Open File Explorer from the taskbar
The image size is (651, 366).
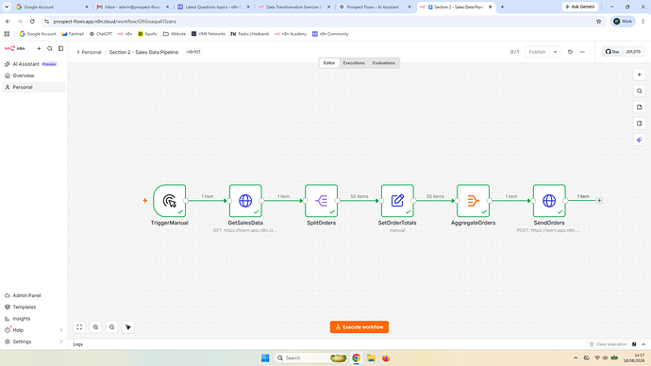pyautogui.click(x=371, y=358)
